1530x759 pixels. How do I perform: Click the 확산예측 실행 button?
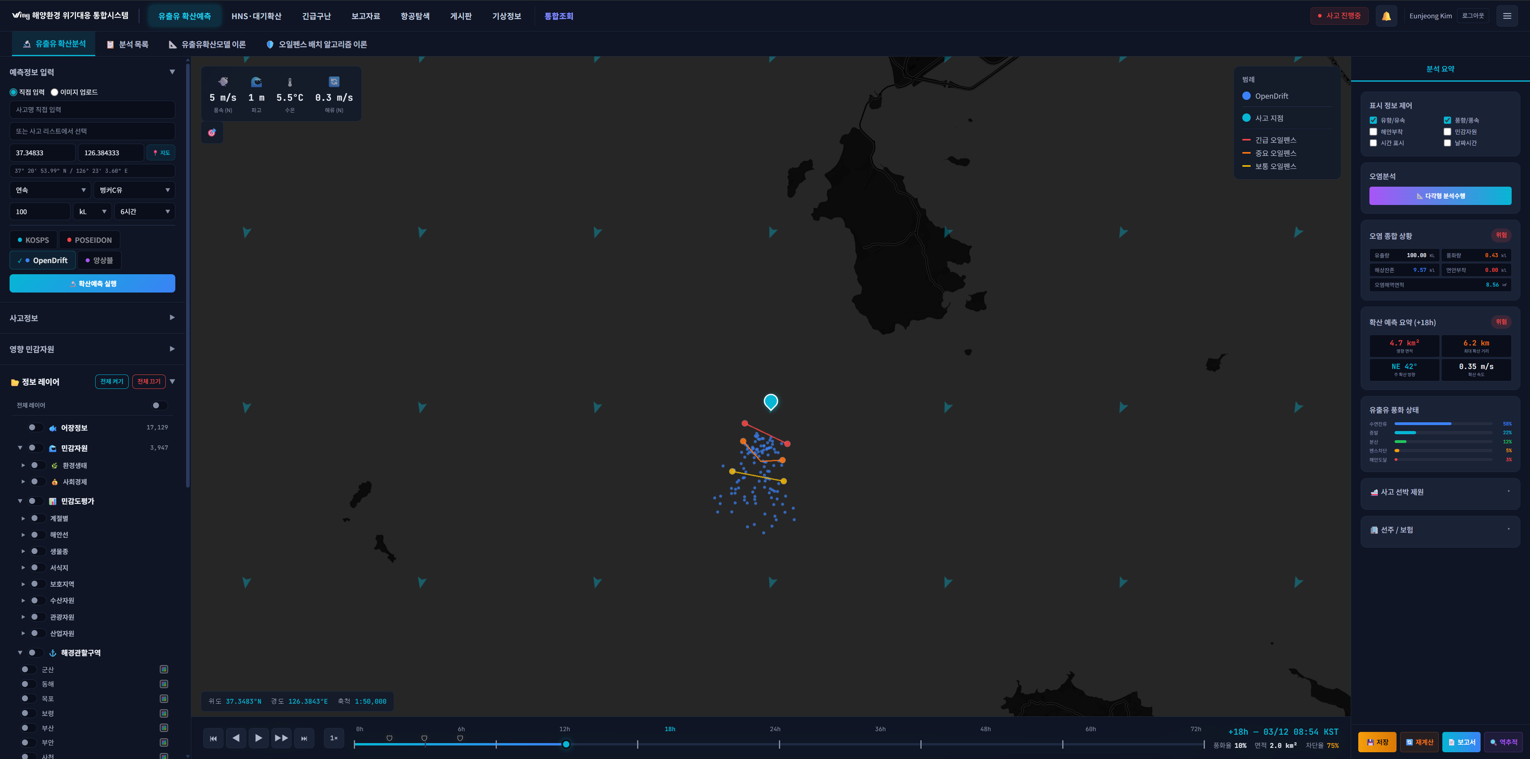(x=92, y=284)
